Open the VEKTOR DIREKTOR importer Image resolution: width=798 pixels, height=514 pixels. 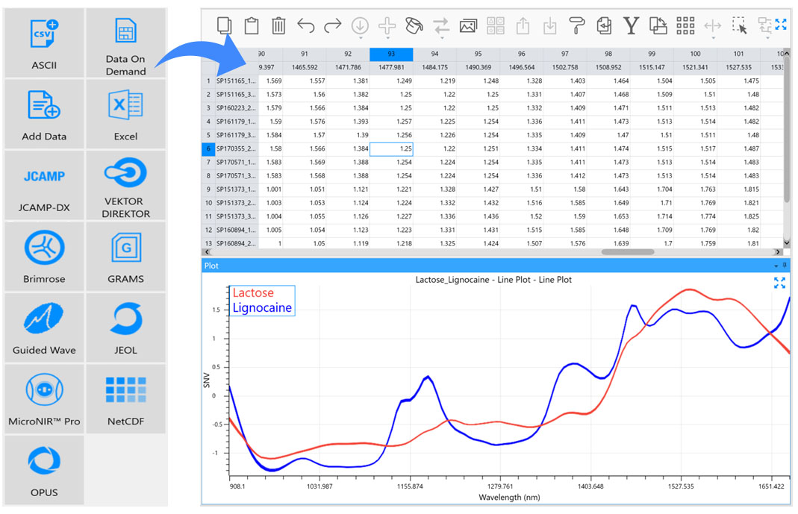[125, 186]
